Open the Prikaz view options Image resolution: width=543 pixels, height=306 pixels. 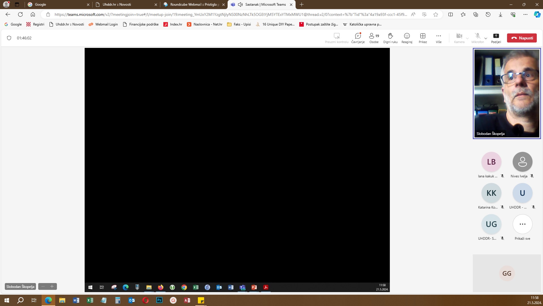[x=423, y=38]
